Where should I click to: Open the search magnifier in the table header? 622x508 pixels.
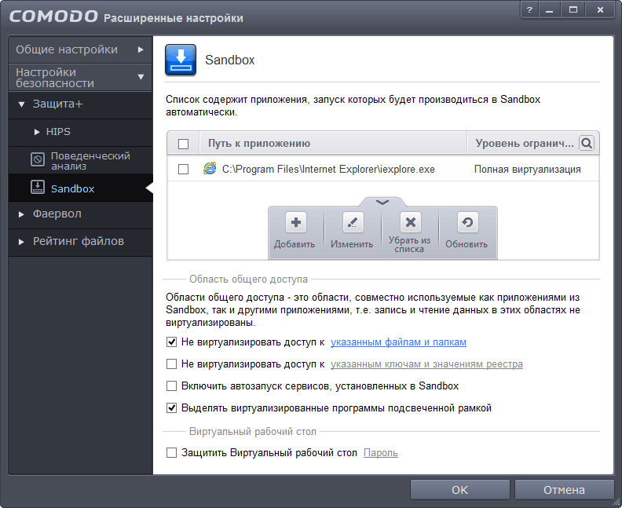[587, 143]
